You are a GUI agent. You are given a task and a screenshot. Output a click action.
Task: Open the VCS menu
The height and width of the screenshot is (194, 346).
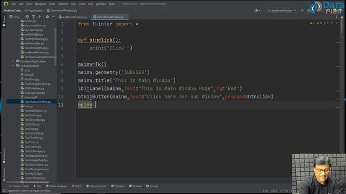pos(90,4)
